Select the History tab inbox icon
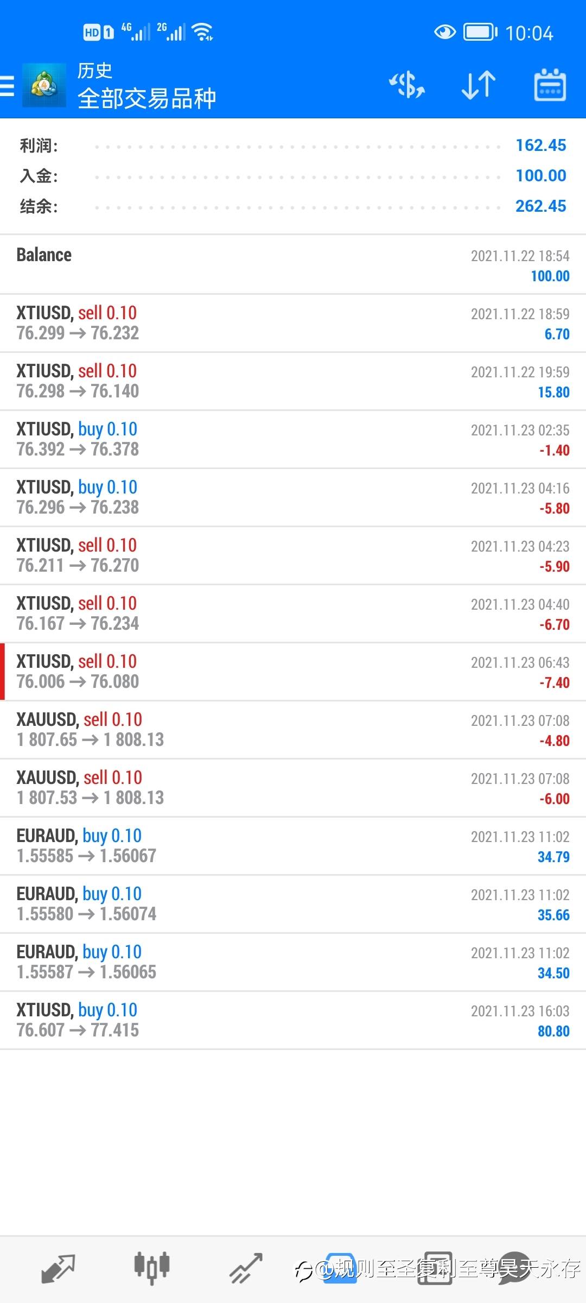Image resolution: width=586 pixels, height=1303 pixels. coord(340,1268)
